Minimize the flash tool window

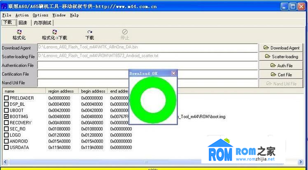coord(285,7)
